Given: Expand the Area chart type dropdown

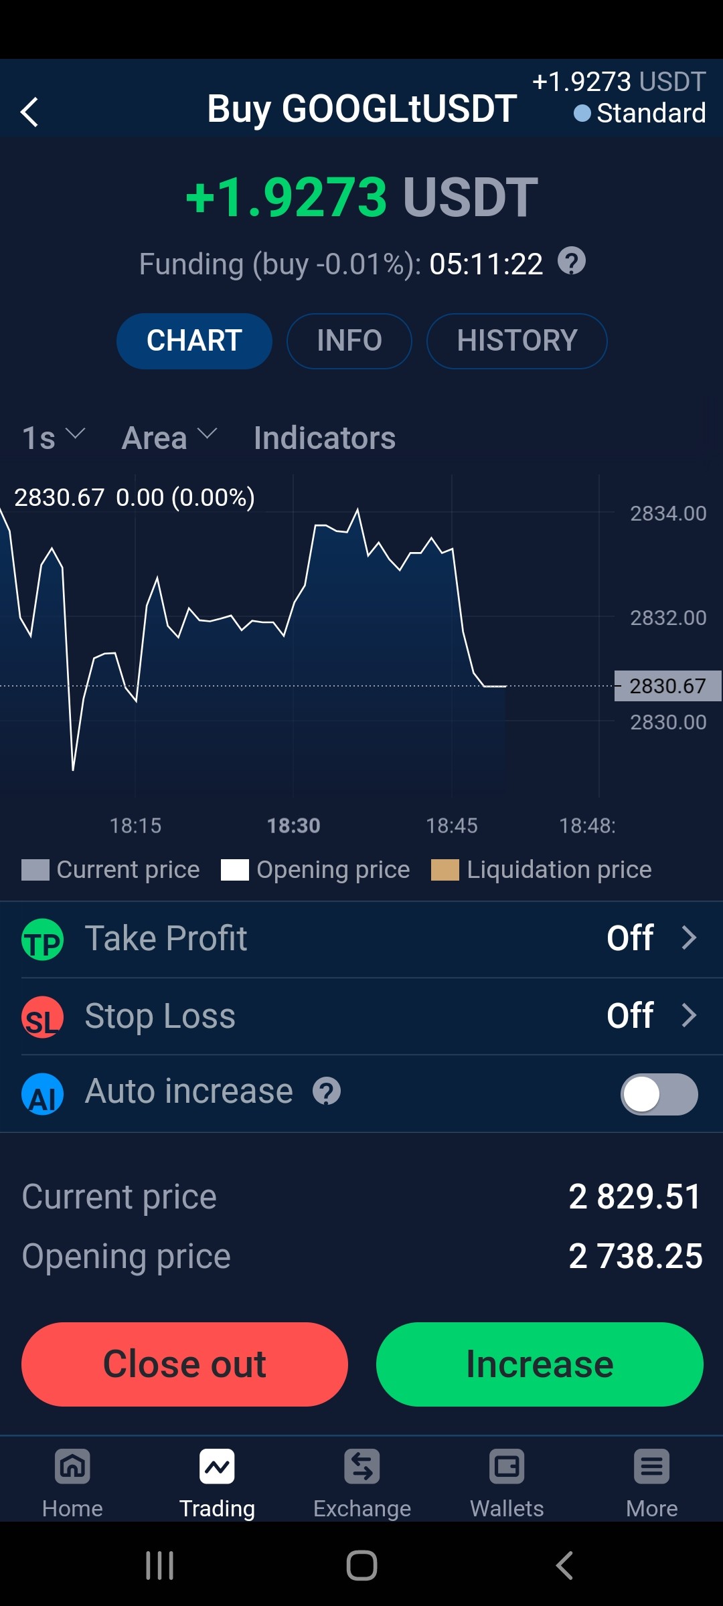Looking at the screenshot, I should point(170,438).
